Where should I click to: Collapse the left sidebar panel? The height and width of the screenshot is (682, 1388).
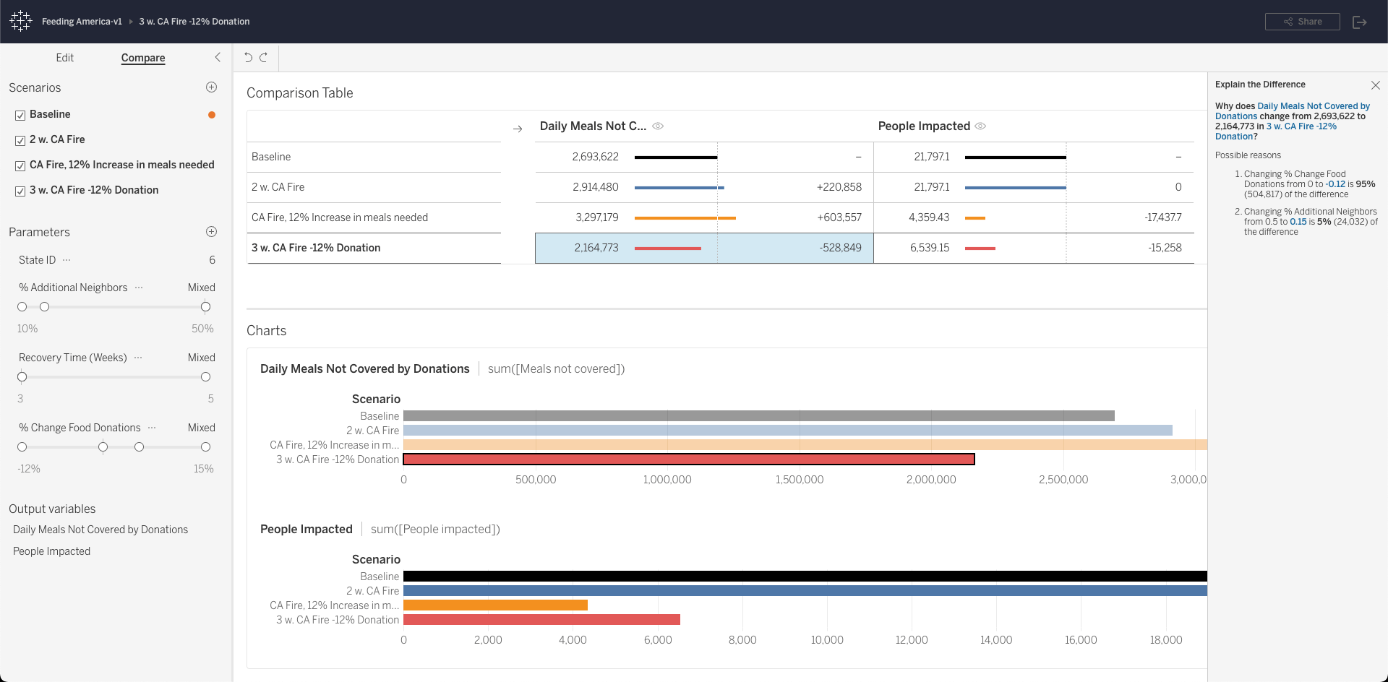(x=218, y=57)
